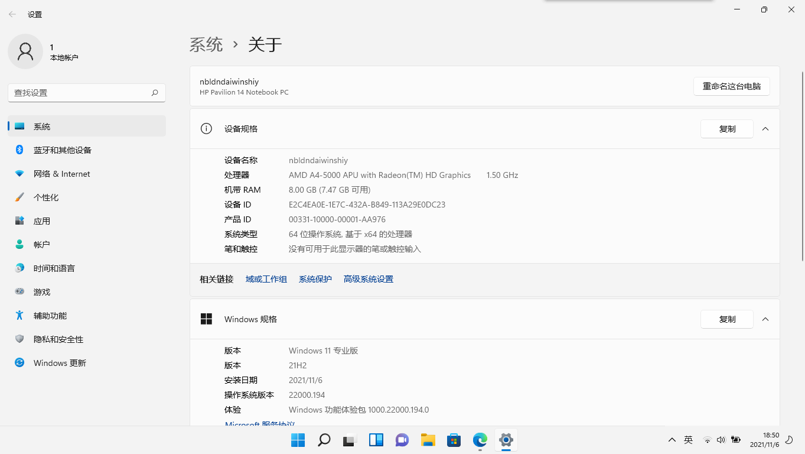Open the 系统保护 link
The image size is (805, 454).
point(315,279)
